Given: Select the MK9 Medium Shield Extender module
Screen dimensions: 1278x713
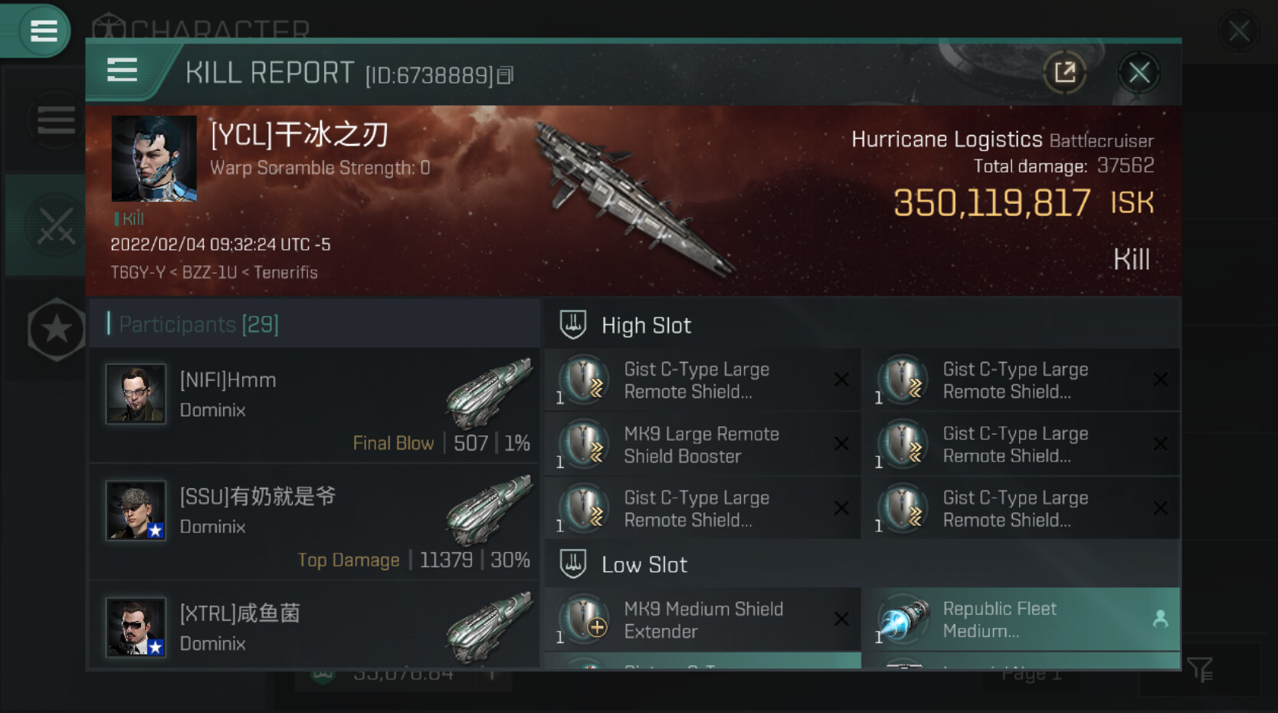Looking at the screenshot, I should (703, 619).
